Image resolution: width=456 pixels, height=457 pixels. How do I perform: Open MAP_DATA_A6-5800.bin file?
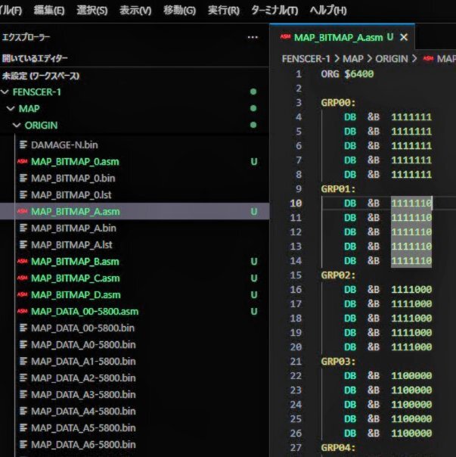pos(83,444)
